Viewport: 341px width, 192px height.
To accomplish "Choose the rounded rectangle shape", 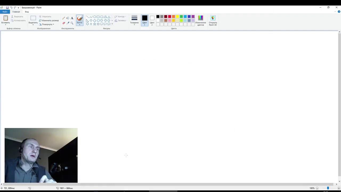I will (x=102, y=17).
